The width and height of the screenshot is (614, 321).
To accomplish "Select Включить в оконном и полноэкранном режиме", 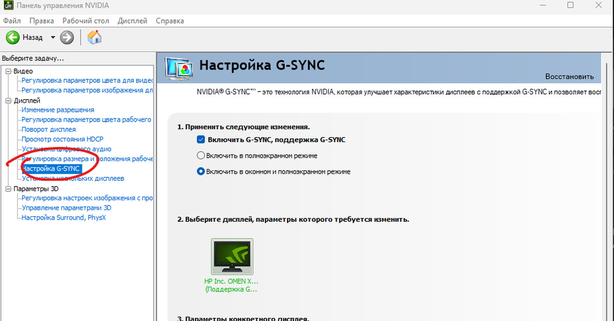I will pyautogui.click(x=201, y=172).
